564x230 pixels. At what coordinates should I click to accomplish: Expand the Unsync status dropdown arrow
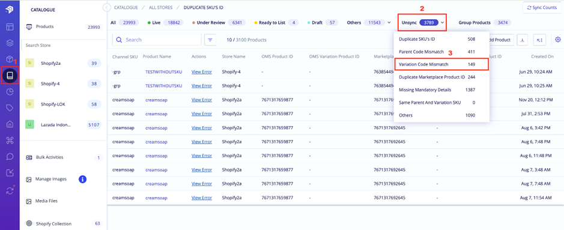tap(443, 23)
